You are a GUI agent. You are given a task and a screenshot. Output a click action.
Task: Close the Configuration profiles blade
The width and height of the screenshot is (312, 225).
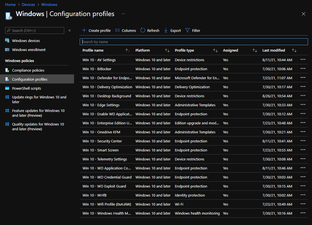tap(303, 14)
